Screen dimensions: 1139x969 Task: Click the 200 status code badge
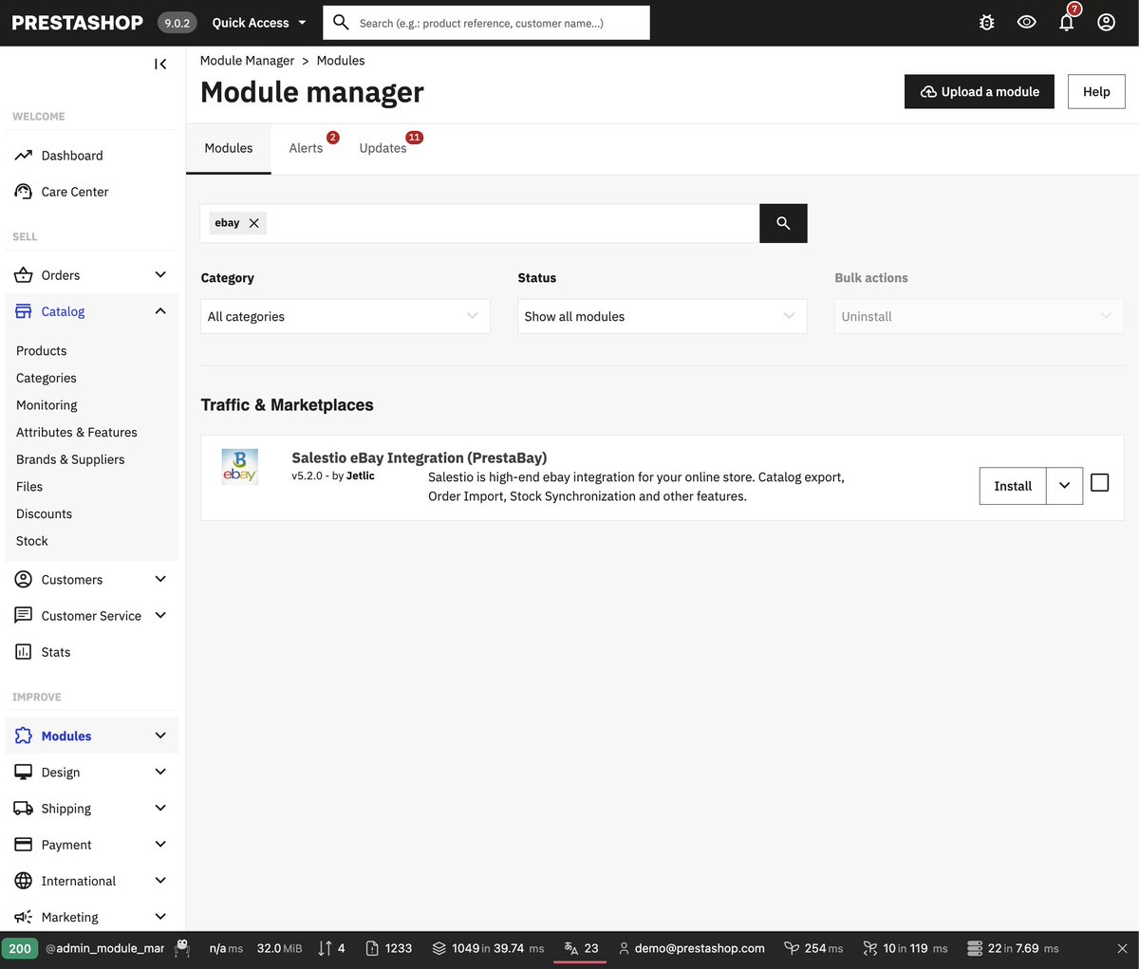tap(20, 948)
